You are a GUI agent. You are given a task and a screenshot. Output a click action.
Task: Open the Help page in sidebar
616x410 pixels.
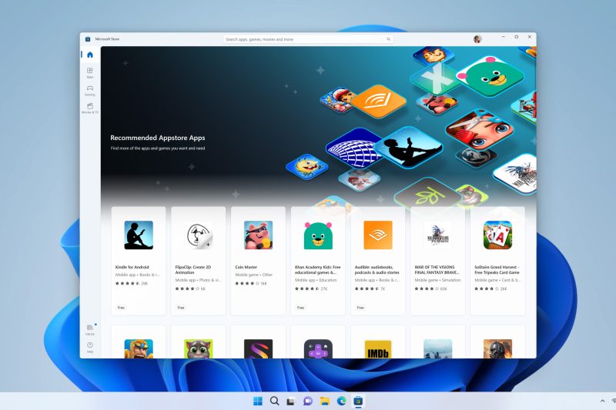90,347
